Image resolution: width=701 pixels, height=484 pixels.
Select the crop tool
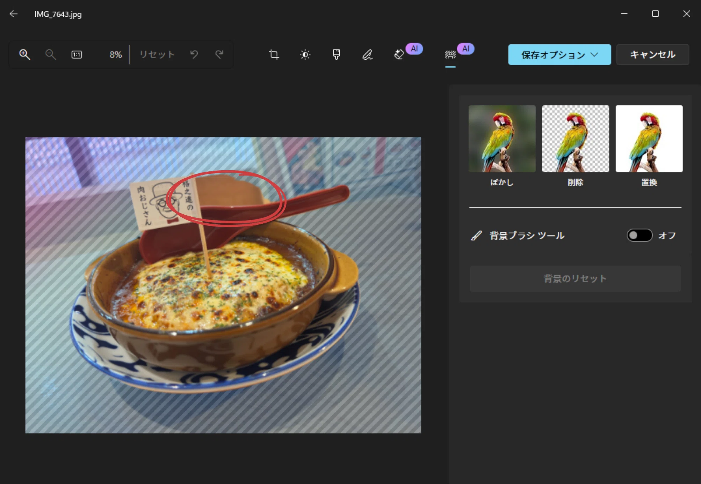[274, 54]
